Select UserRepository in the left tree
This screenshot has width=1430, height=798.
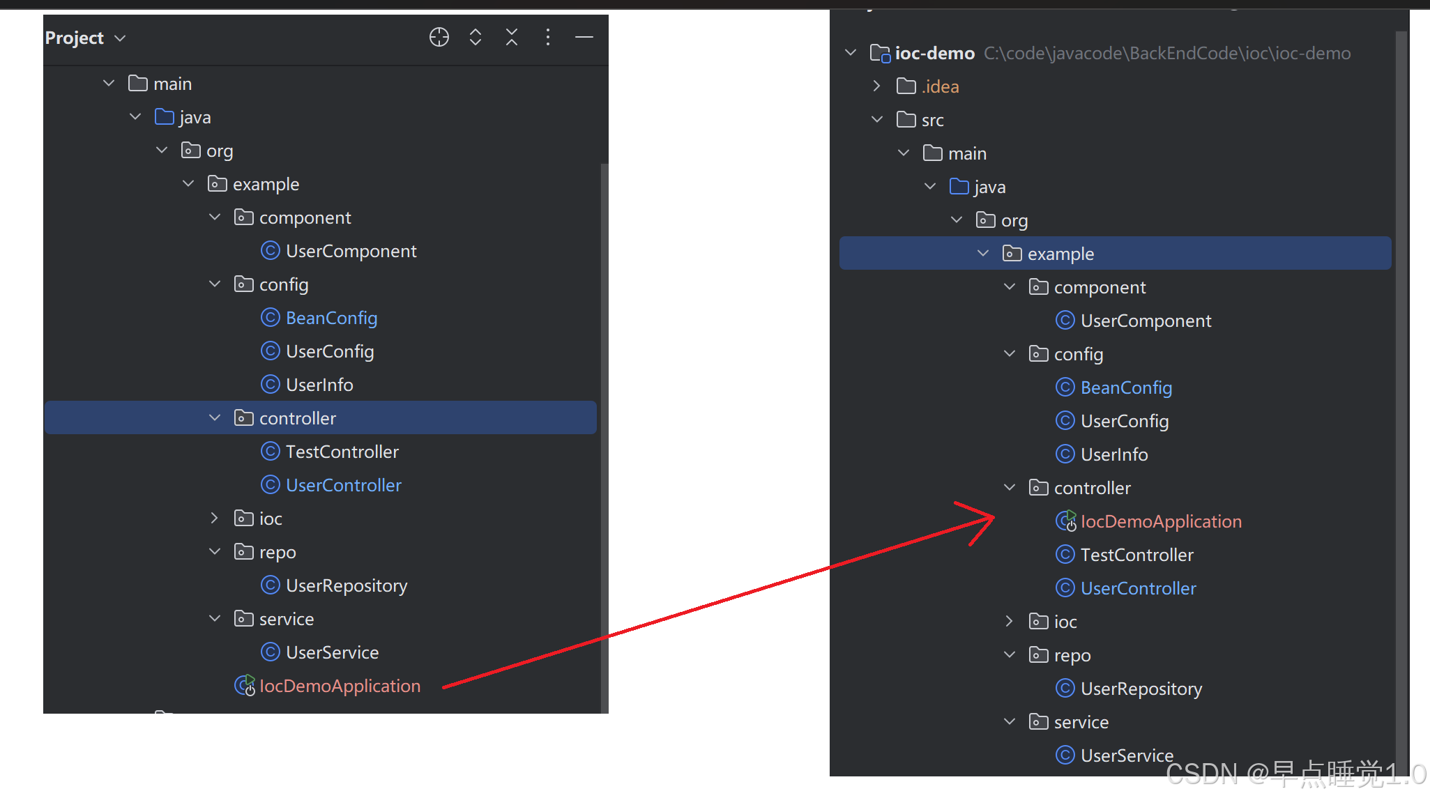[346, 585]
